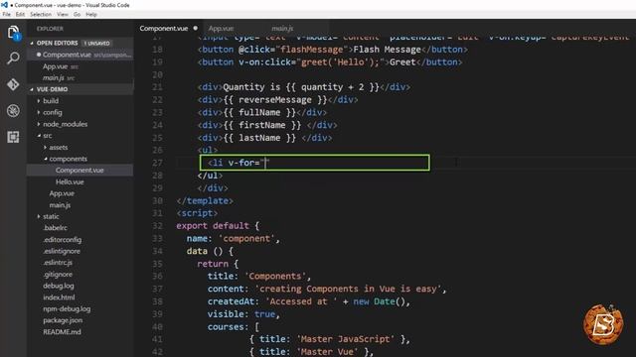Switch to the App.vue editor tab
636x357 pixels.
coord(221,29)
